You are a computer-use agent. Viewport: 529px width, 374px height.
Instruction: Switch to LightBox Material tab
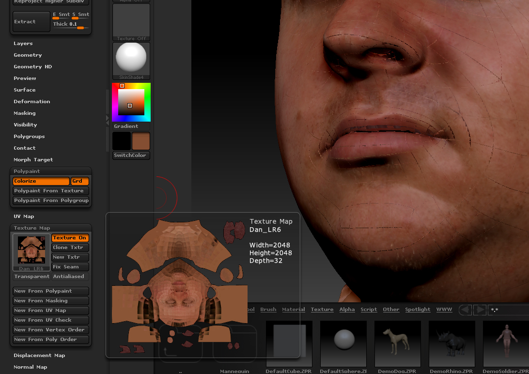point(293,310)
